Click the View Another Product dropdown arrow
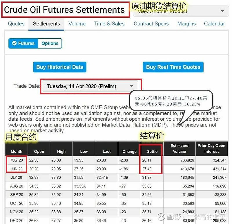Image resolution: width=232 pixels, height=224 pixels. pyautogui.click(x=222, y=11)
